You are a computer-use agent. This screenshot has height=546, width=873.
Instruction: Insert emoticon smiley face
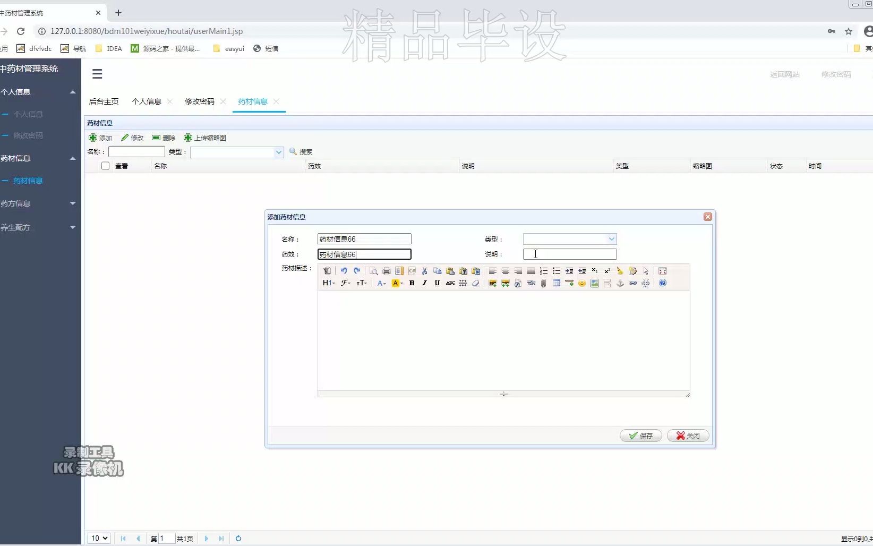[581, 283]
